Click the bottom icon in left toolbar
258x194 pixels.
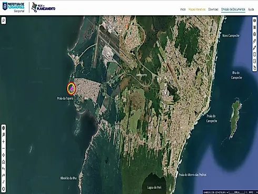3,189
